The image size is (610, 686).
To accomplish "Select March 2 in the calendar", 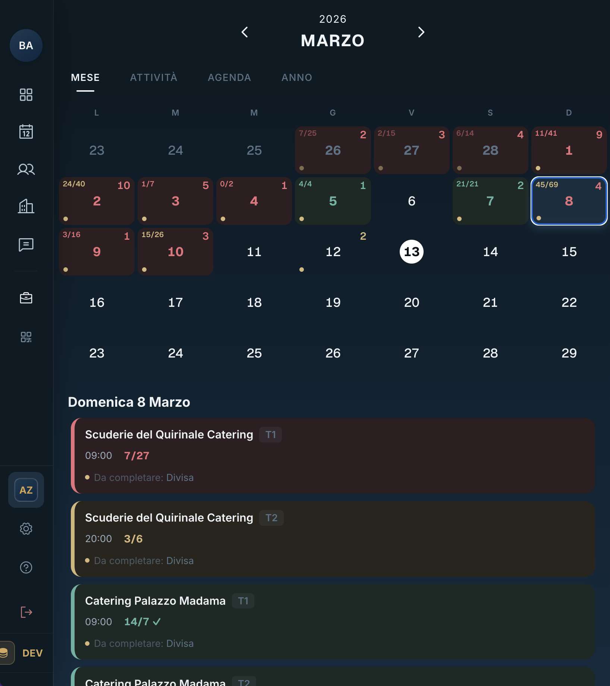I will click(97, 201).
